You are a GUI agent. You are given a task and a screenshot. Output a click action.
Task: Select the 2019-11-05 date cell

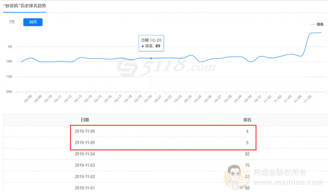click(x=85, y=143)
